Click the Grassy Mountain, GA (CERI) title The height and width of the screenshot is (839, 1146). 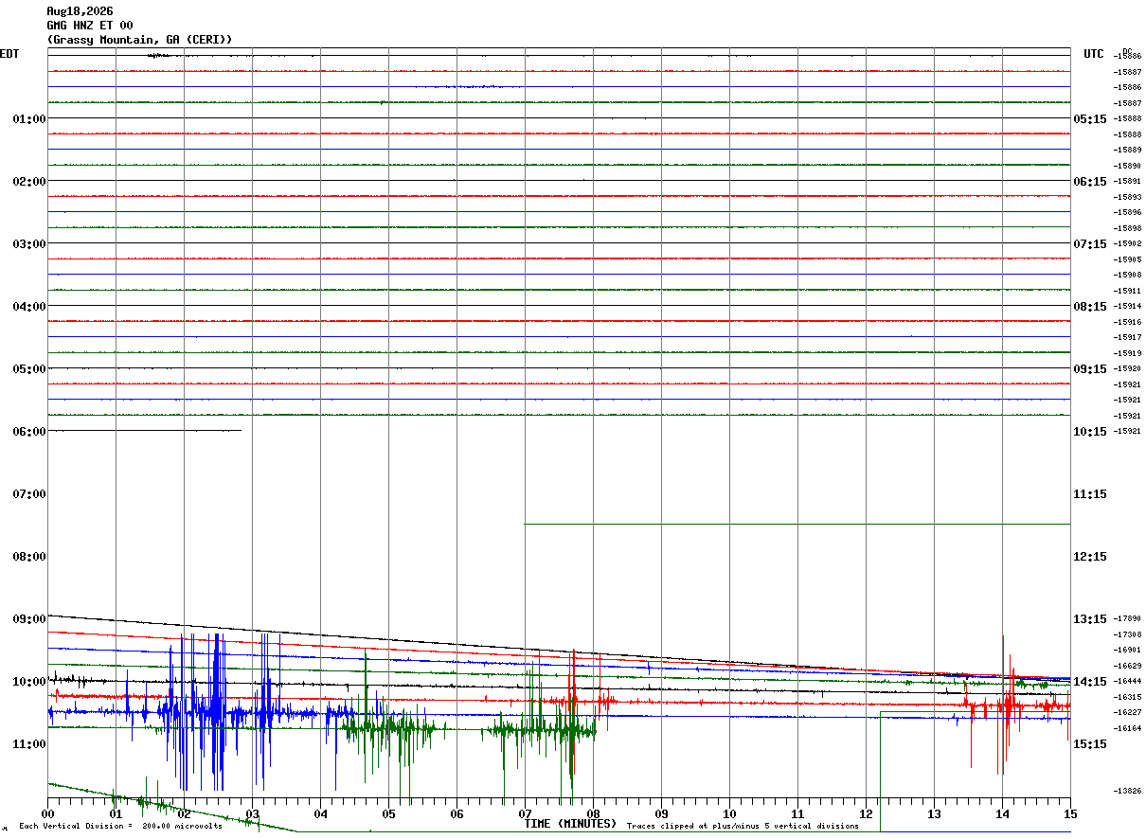pos(139,40)
